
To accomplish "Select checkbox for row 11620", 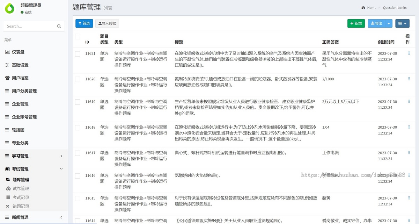I will pyautogui.click(x=78, y=79).
